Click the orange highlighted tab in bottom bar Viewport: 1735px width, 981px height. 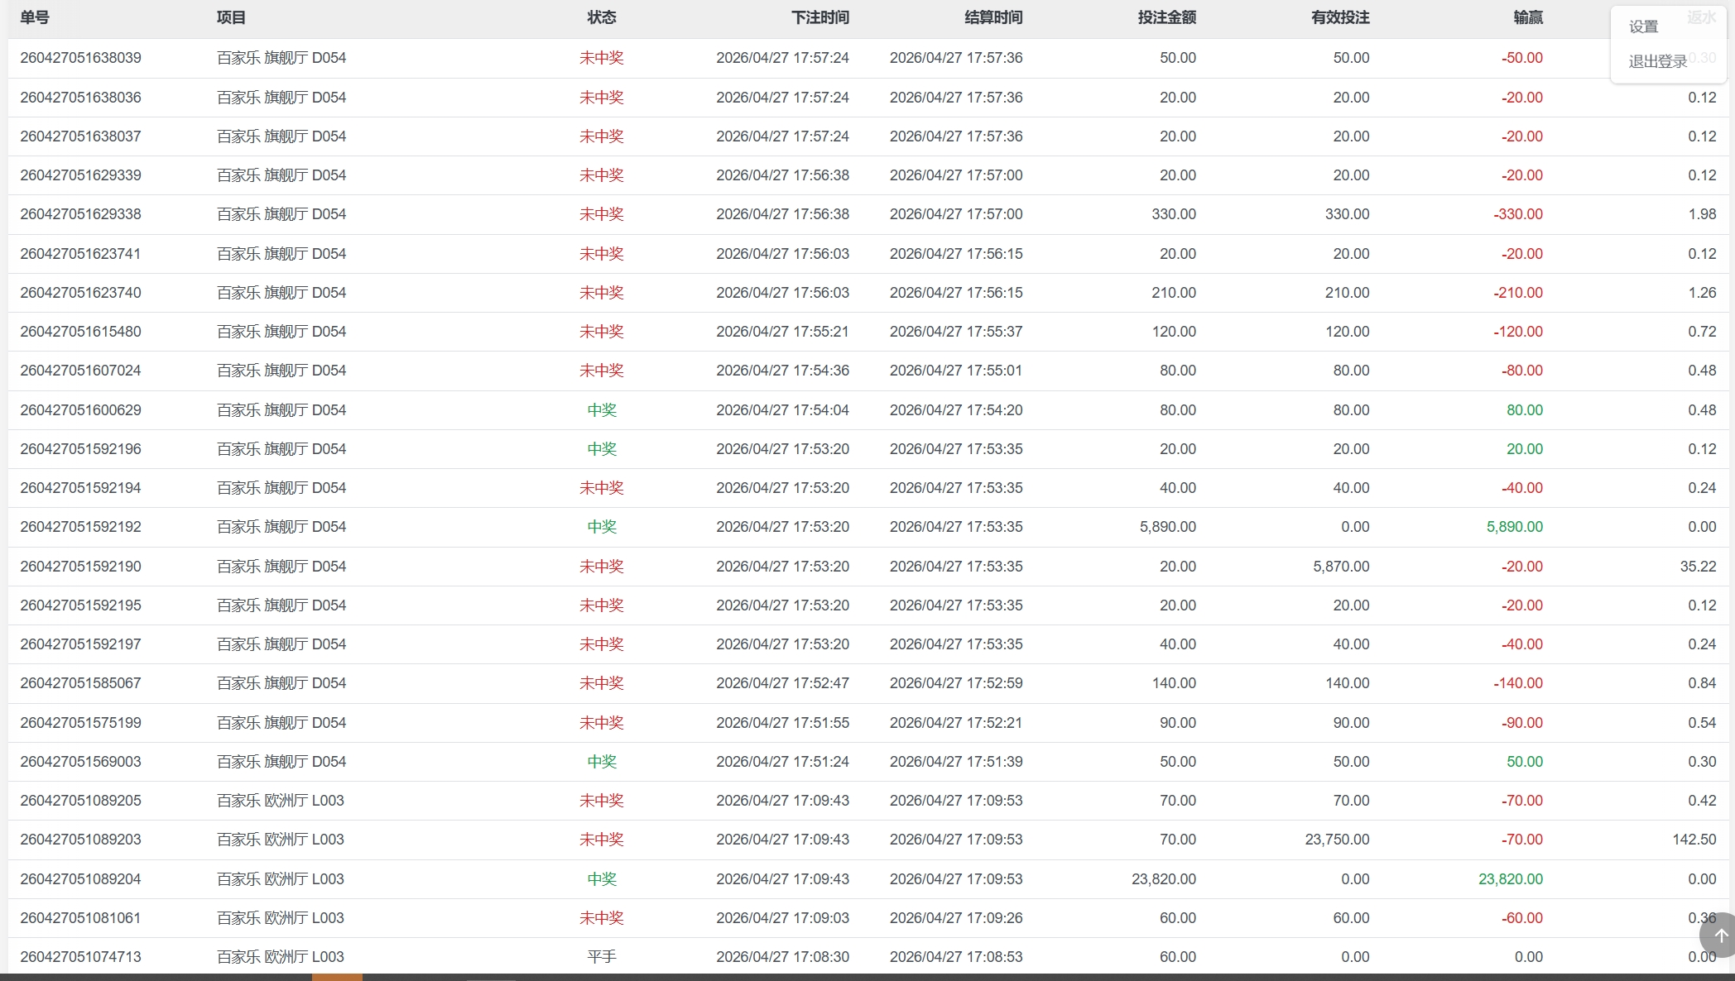click(x=337, y=977)
